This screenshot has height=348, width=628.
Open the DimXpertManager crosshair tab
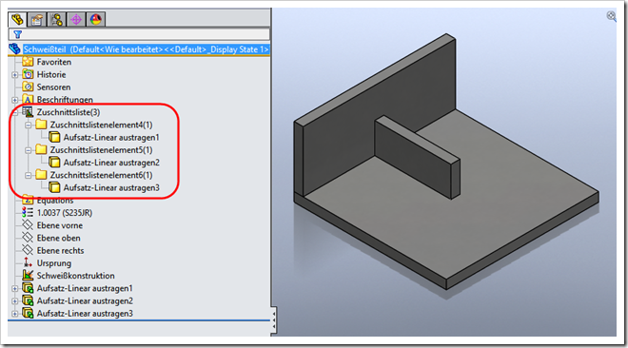(76, 19)
